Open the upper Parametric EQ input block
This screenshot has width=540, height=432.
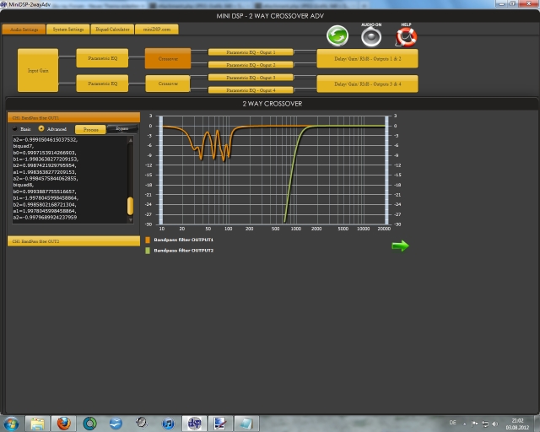point(102,58)
